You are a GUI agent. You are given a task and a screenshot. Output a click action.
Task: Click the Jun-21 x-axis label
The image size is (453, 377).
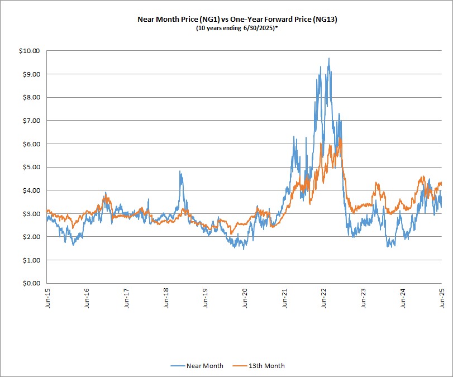click(284, 298)
